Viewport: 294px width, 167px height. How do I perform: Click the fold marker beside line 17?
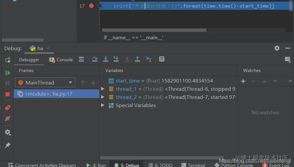click(99, 6)
